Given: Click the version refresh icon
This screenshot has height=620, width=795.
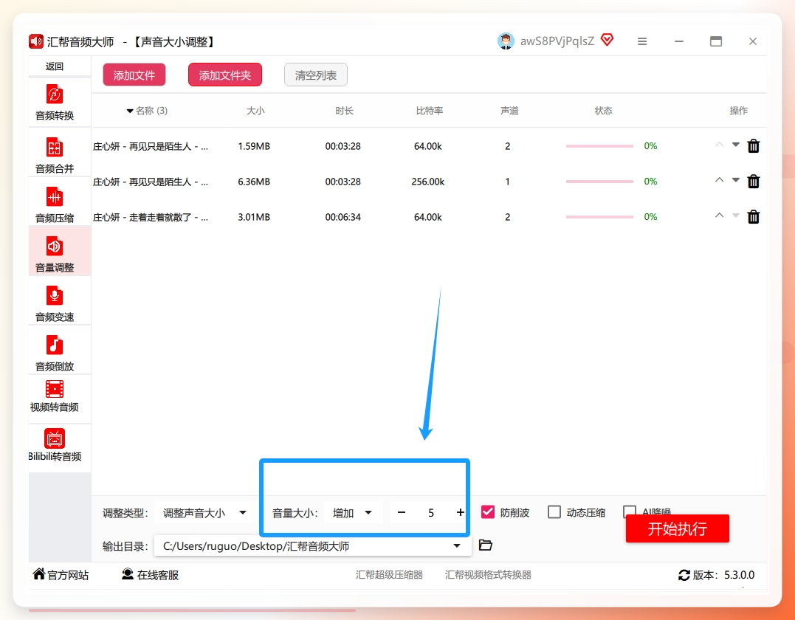Looking at the screenshot, I should [x=684, y=575].
